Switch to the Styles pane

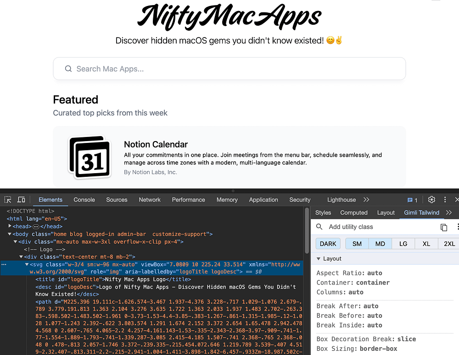(323, 213)
